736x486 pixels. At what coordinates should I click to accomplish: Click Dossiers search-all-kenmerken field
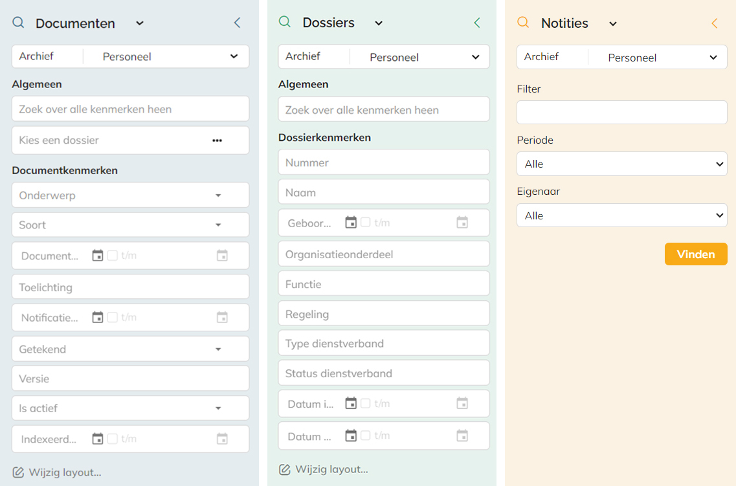pyautogui.click(x=383, y=110)
